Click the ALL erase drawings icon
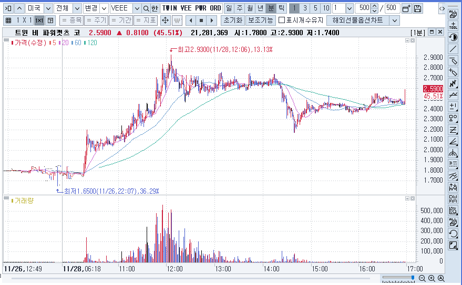Screen dimensions: 462x285 coord(454,14)
